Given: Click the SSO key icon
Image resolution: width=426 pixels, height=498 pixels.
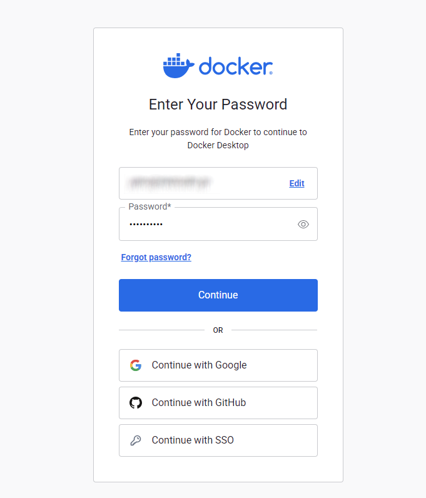Looking at the screenshot, I should coord(136,440).
